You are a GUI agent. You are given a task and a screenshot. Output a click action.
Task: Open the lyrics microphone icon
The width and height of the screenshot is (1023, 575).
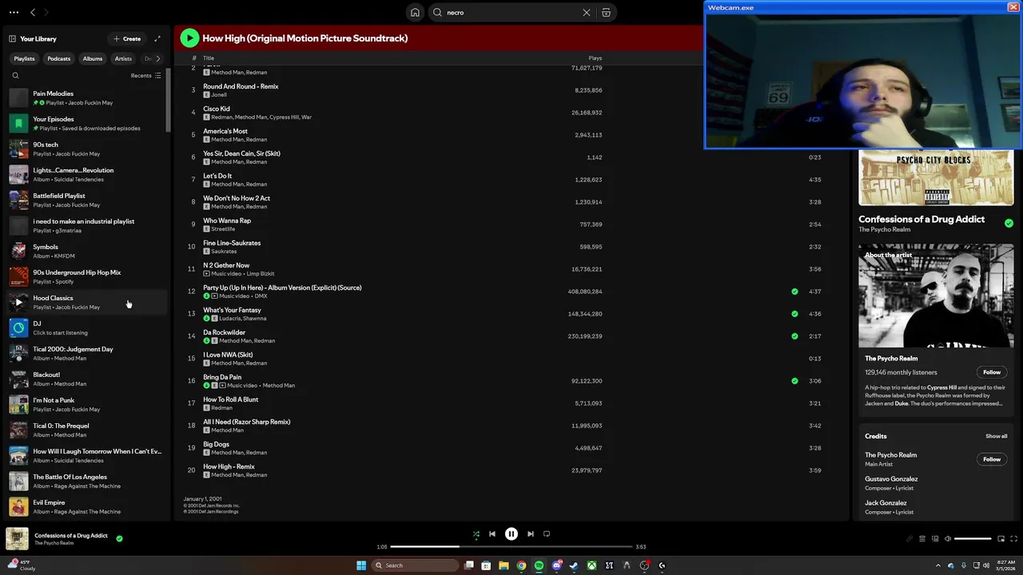point(909,539)
